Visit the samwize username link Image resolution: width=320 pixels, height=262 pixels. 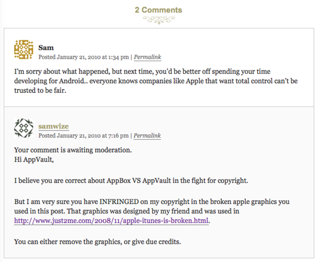point(53,126)
